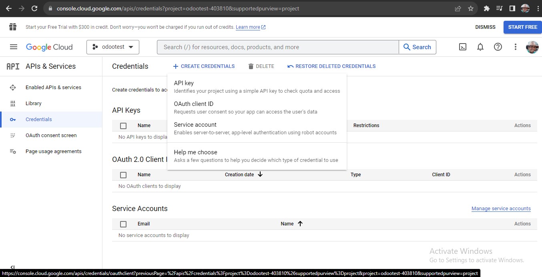
Task: Open notifications bell icon
Action: 480,47
